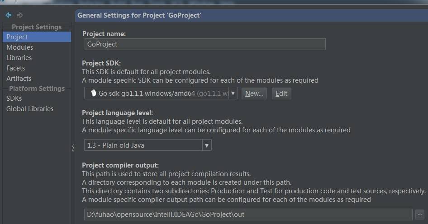Open Global Libraries settings
428x224 pixels.
[x=30, y=109]
